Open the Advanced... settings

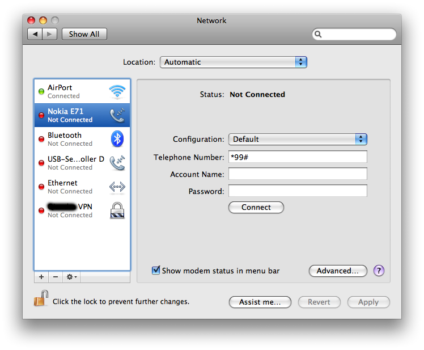[338, 271]
